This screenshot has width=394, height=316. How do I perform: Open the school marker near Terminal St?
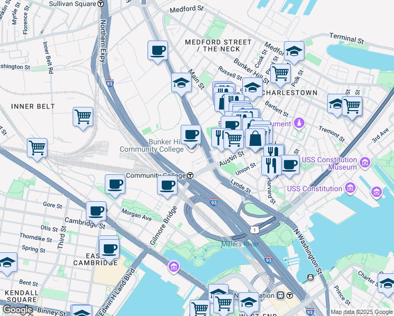click(294, 53)
